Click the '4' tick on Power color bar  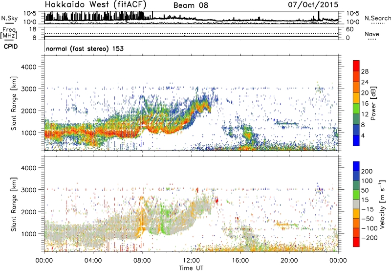363,135
